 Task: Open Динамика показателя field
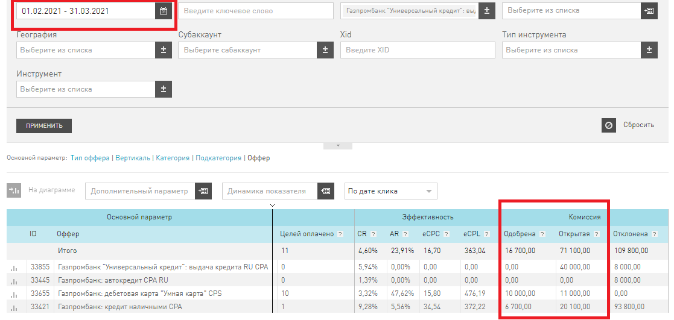coord(270,191)
